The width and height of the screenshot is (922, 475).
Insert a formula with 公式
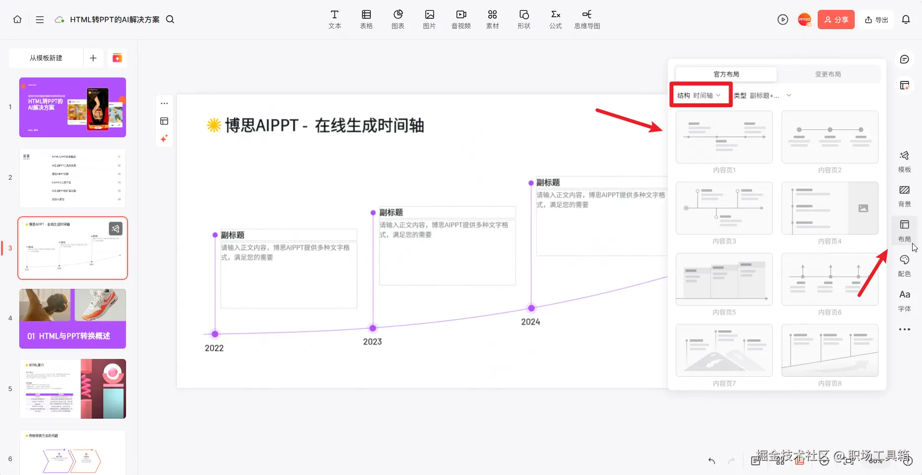(556, 19)
